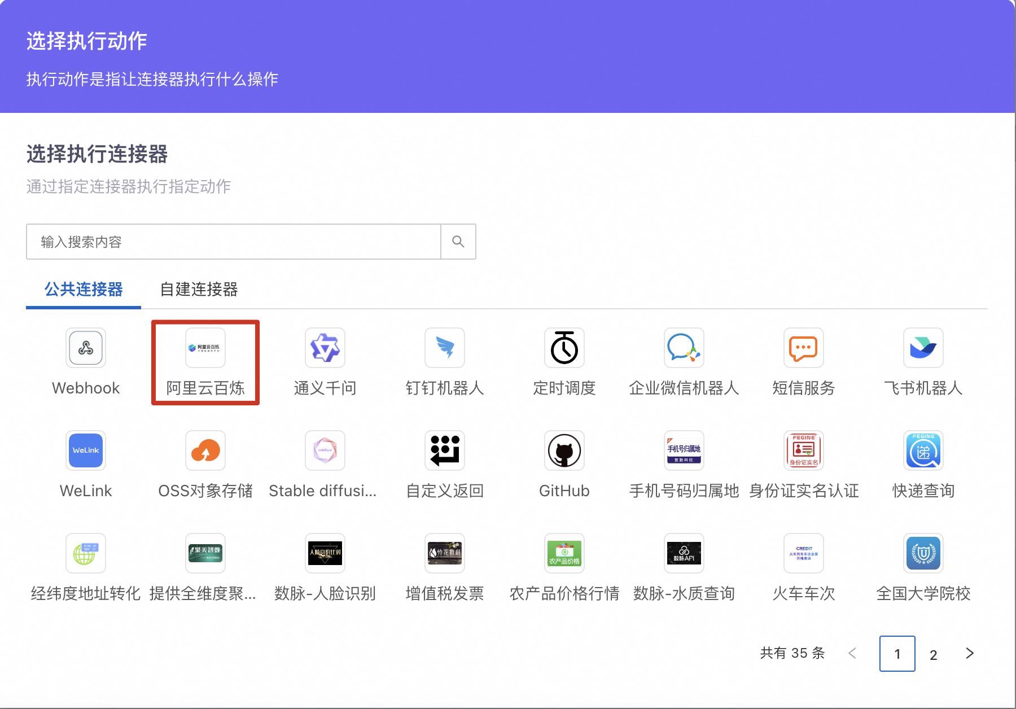Choose the 阿里云百炼 connector icon
Image resolution: width=1016 pixels, height=709 pixels.
(x=205, y=348)
